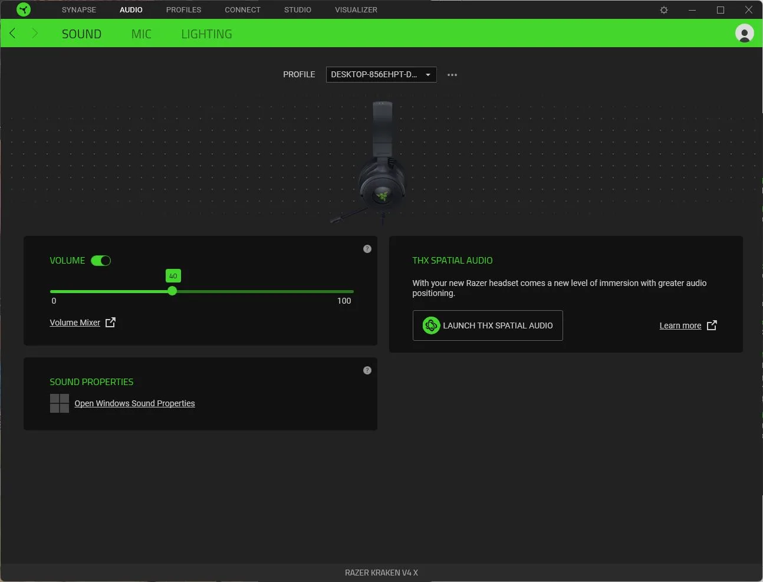Screen dimensions: 763x582
Task: Click the Learn more link
Action: 680,325
